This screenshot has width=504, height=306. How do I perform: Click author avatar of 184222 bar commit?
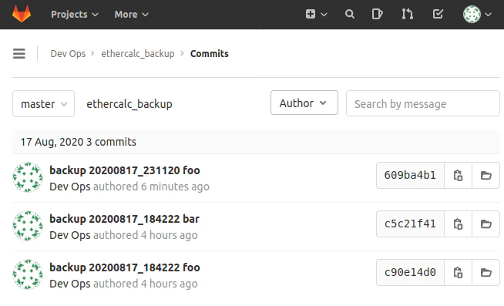(28, 226)
